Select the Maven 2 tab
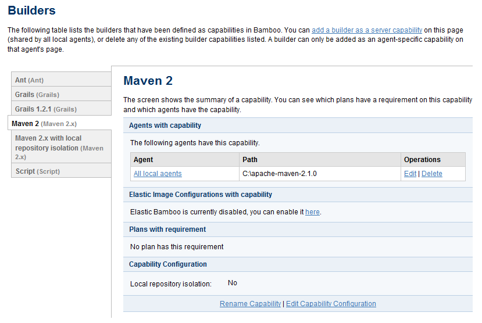The height and width of the screenshot is (323, 482). pos(60,123)
